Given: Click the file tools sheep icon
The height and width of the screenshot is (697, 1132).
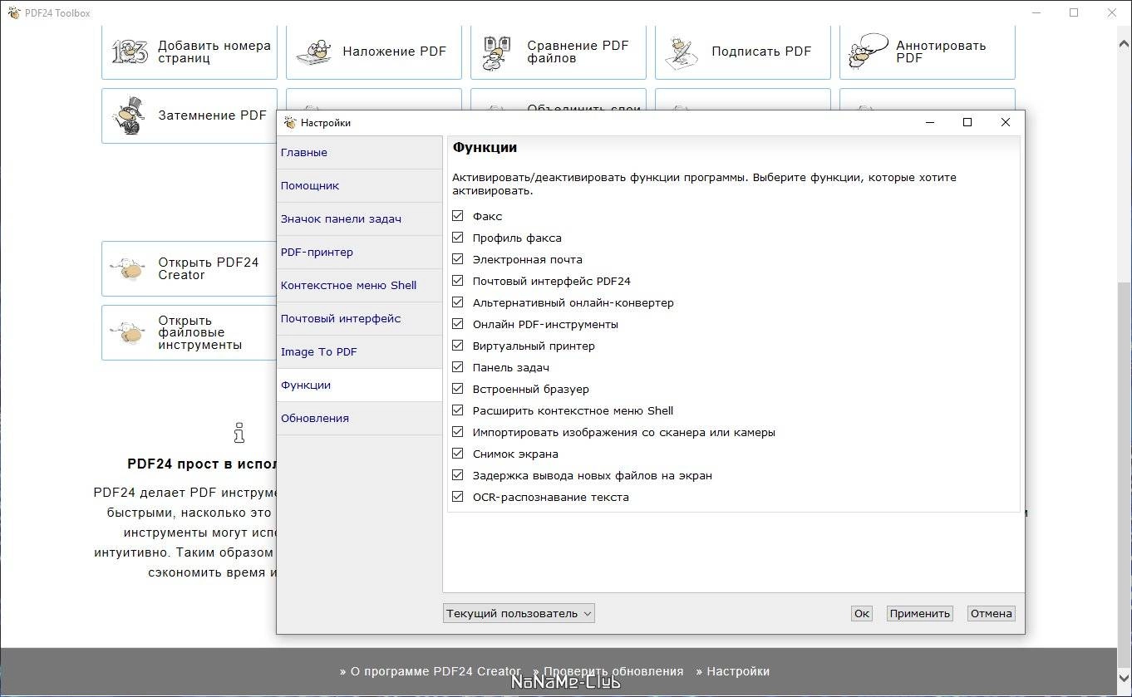Looking at the screenshot, I should [x=129, y=332].
